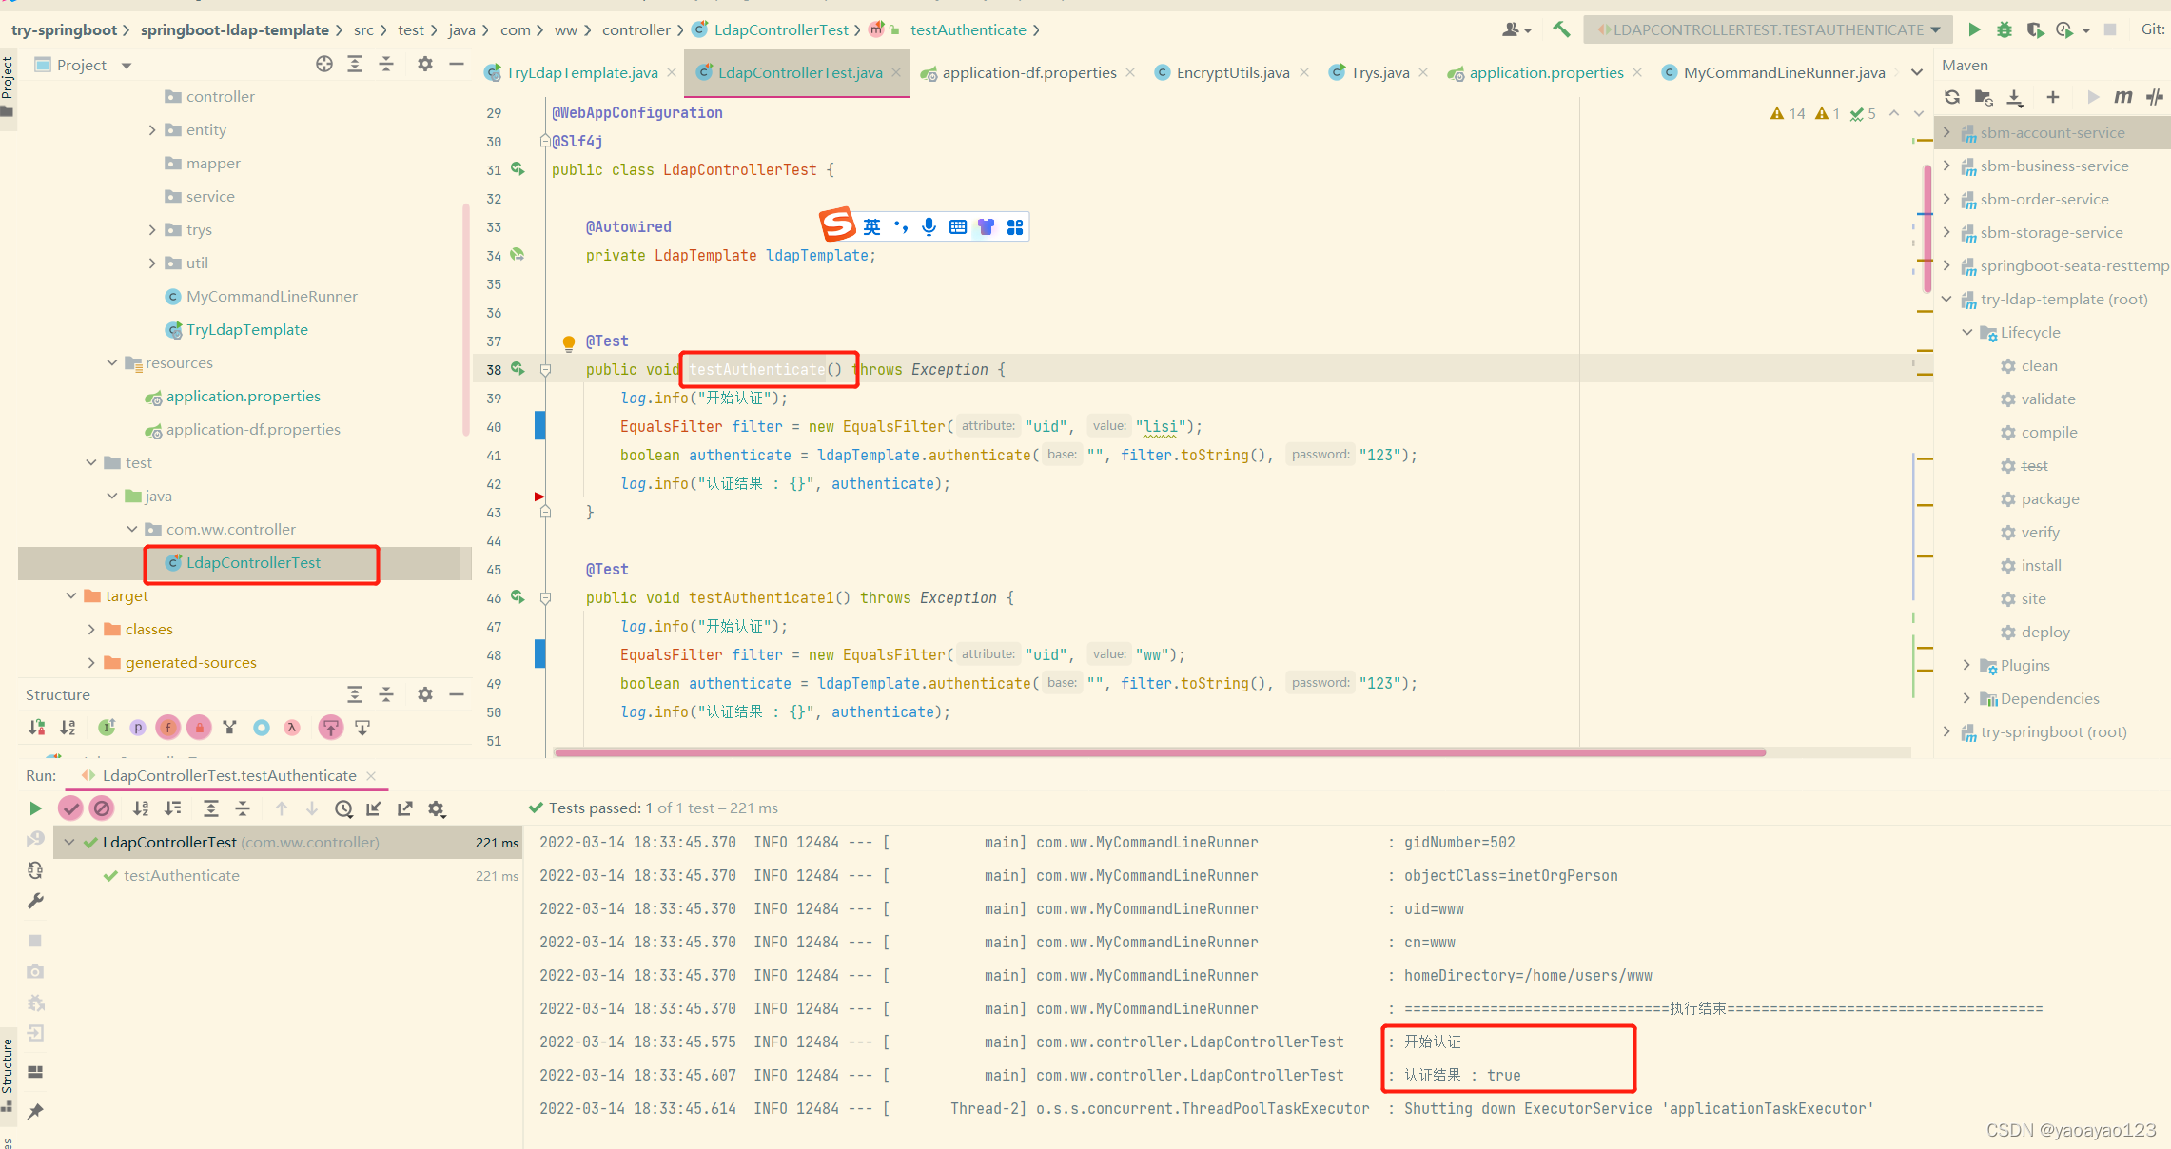
Task: Click the Debug bug icon in top toolbar
Action: click(2005, 29)
